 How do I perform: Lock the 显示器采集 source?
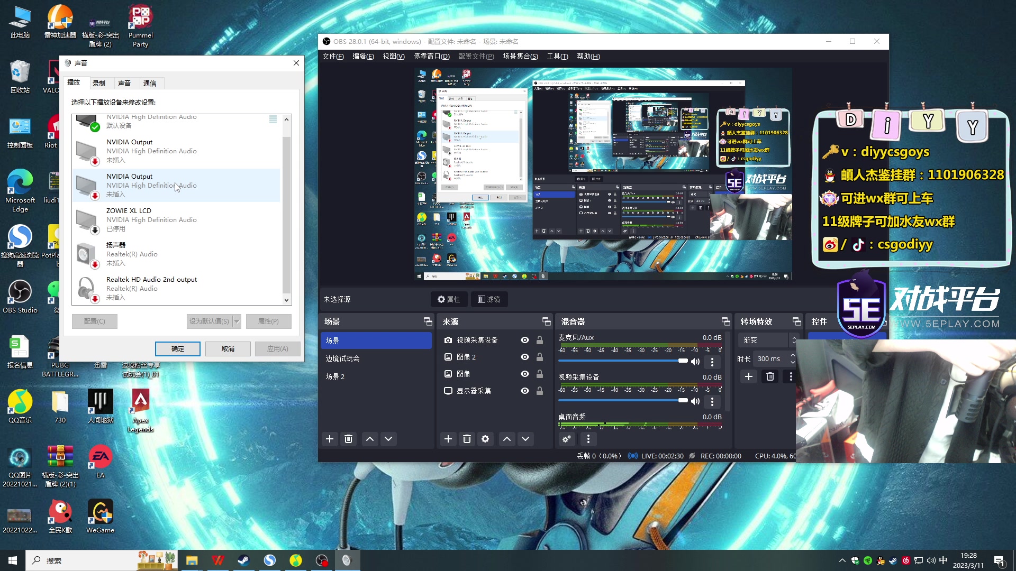coord(540,391)
